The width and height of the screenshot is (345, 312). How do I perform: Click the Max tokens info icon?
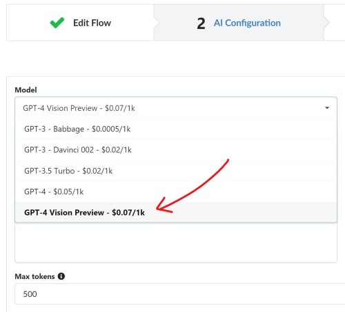61,276
